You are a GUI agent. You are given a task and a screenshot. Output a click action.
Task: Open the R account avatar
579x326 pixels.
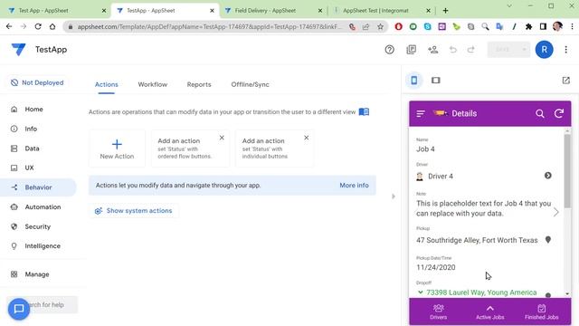pos(544,50)
